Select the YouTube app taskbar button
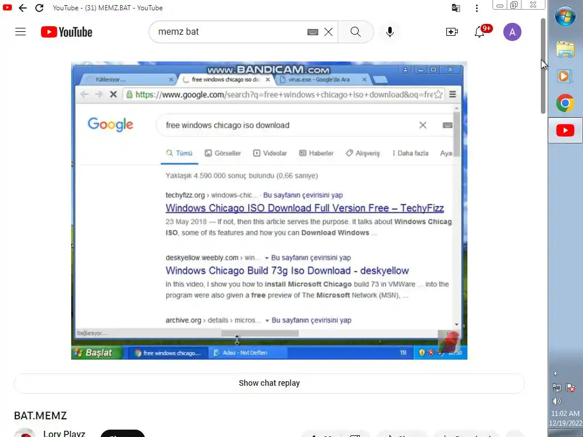 [565, 130]
